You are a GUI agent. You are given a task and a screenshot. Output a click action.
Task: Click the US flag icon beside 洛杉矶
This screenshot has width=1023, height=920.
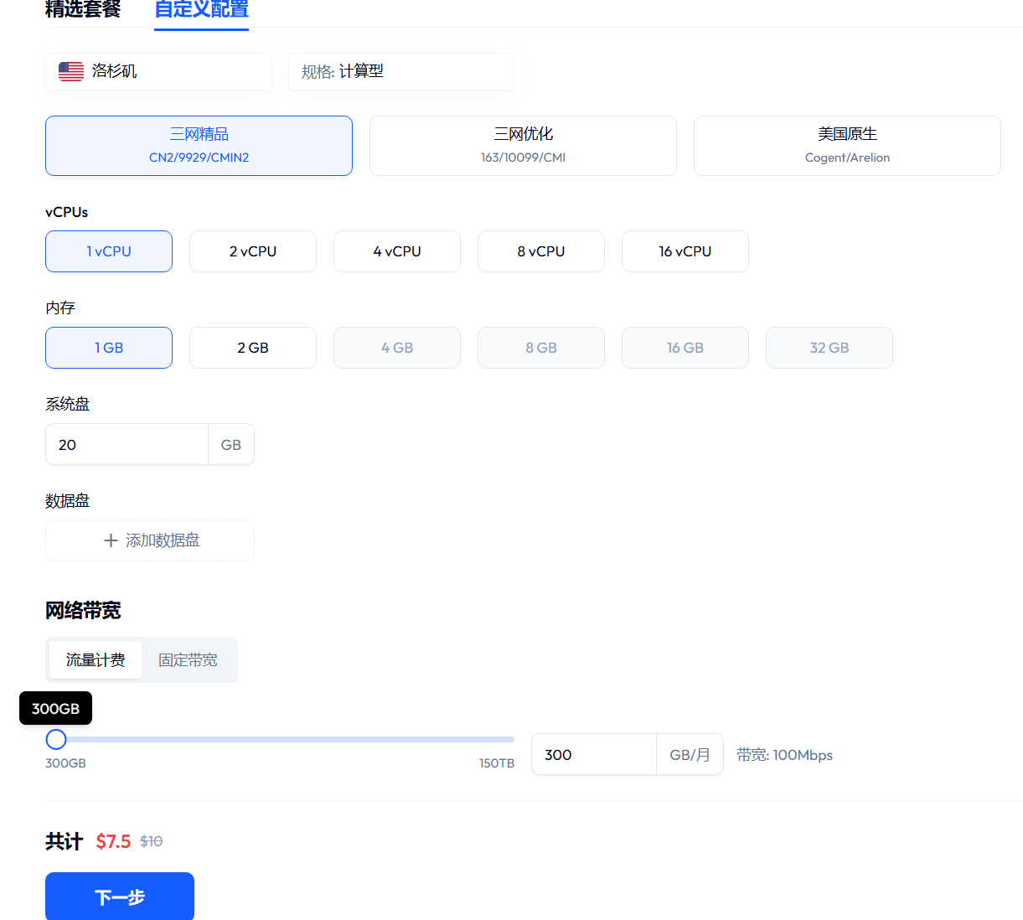(x=71, y=71)
